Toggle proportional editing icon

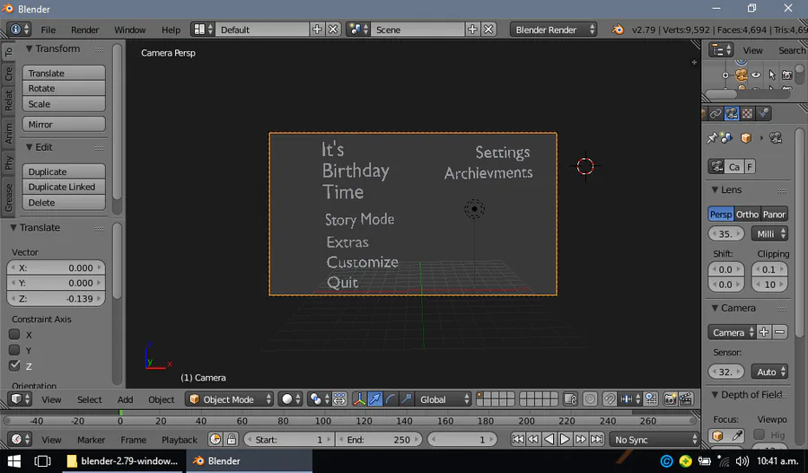point(590,399)
